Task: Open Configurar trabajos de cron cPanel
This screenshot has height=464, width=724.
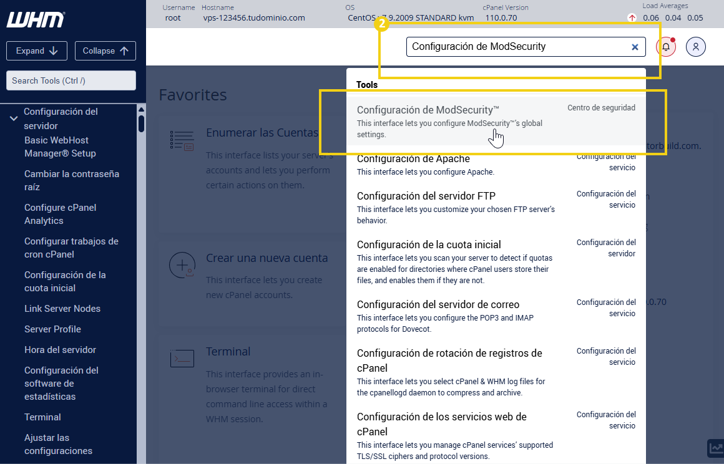Action: 71,248
